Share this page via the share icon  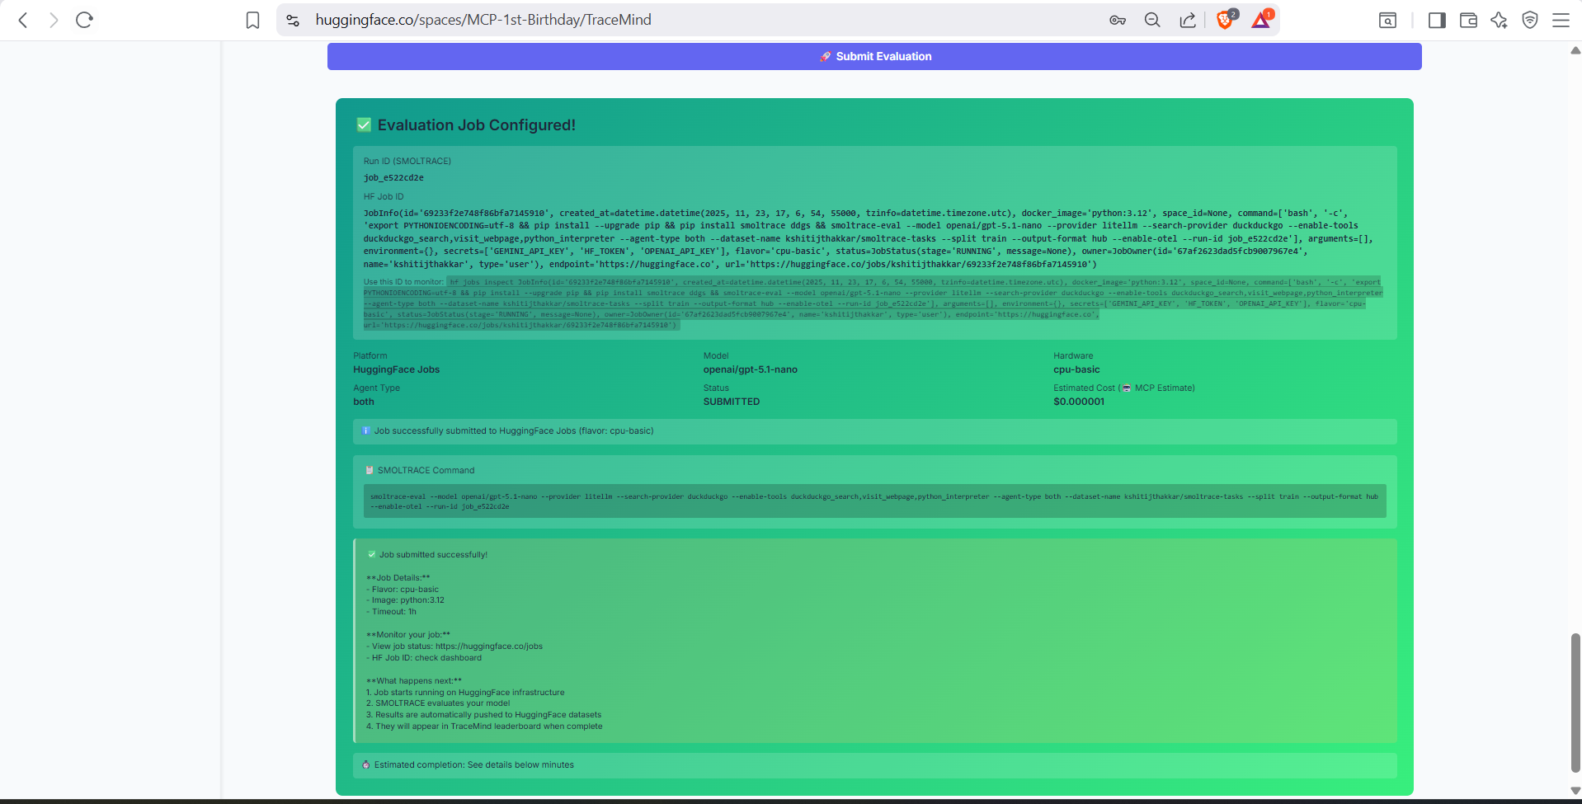[1188, 20]
